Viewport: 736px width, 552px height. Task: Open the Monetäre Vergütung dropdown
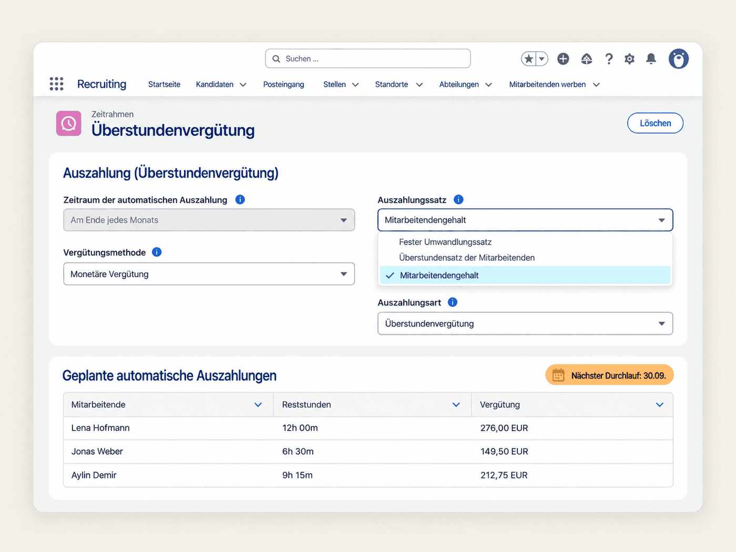point(209,274)
